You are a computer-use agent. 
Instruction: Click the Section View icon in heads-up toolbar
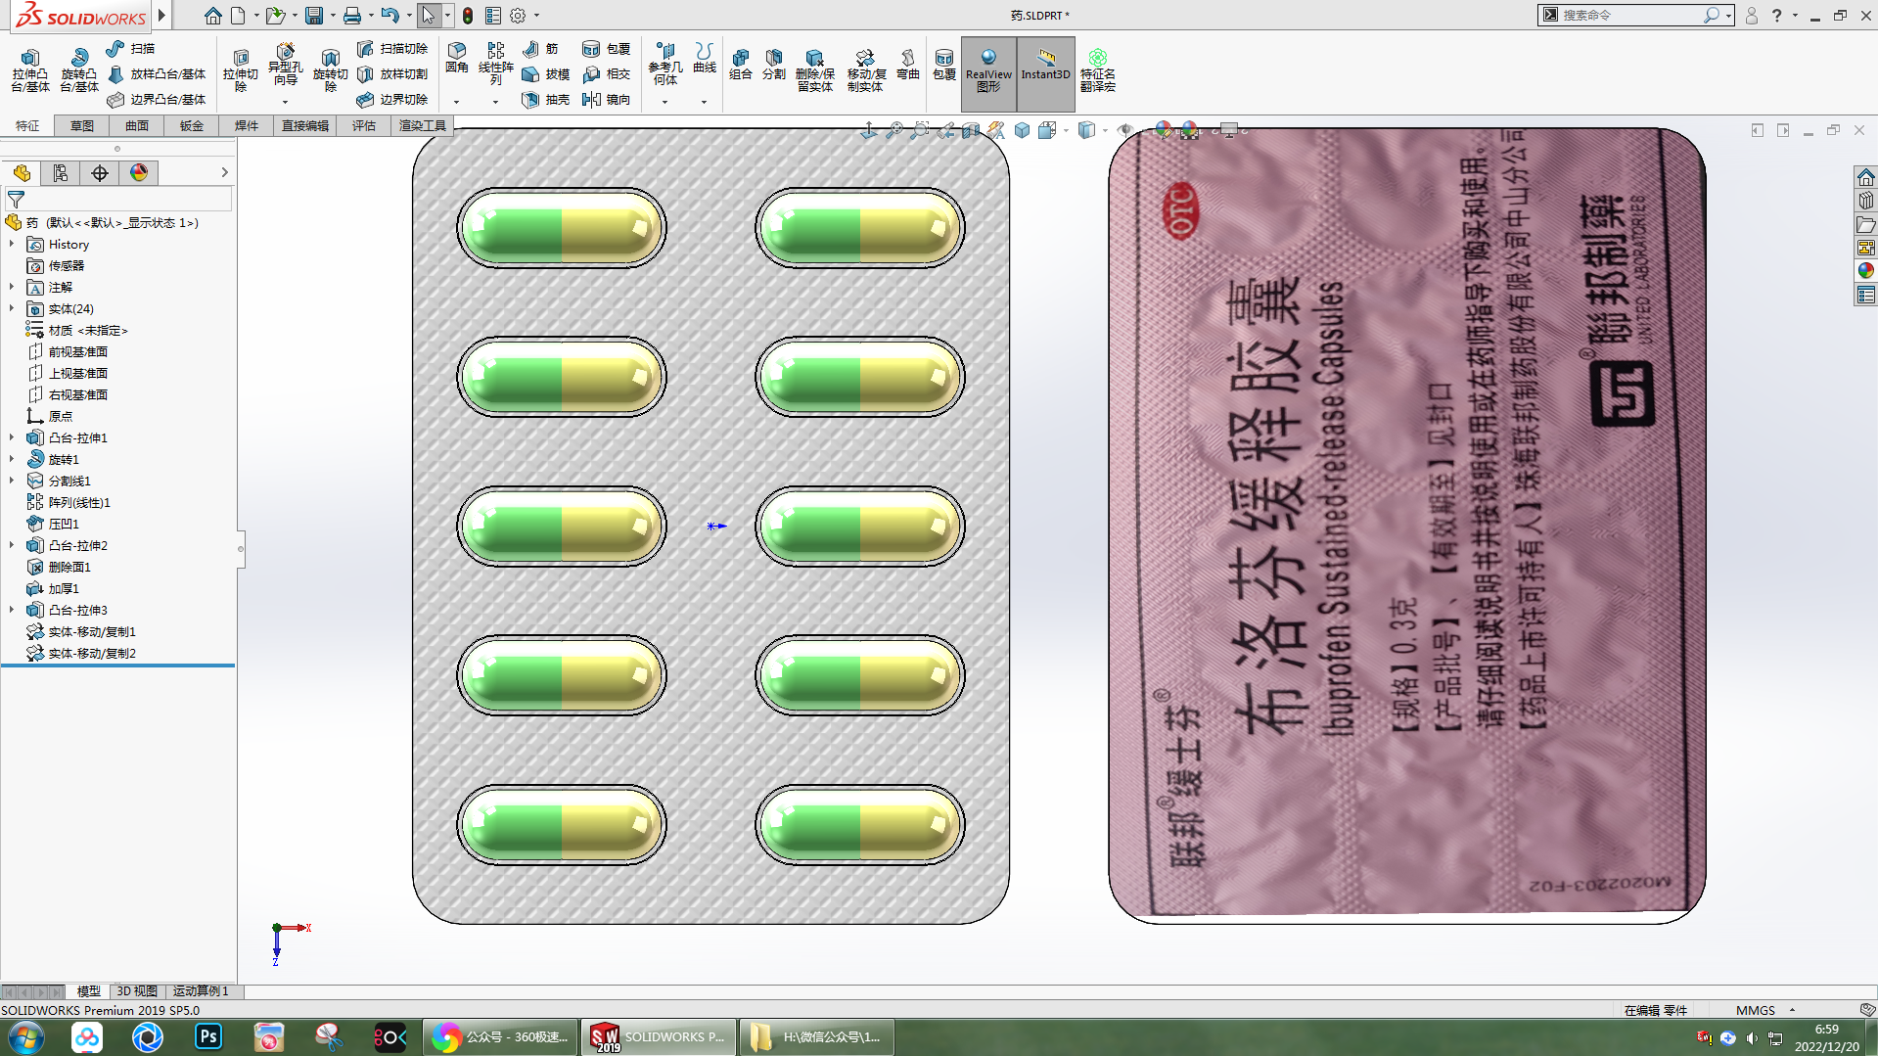point(971,130)
